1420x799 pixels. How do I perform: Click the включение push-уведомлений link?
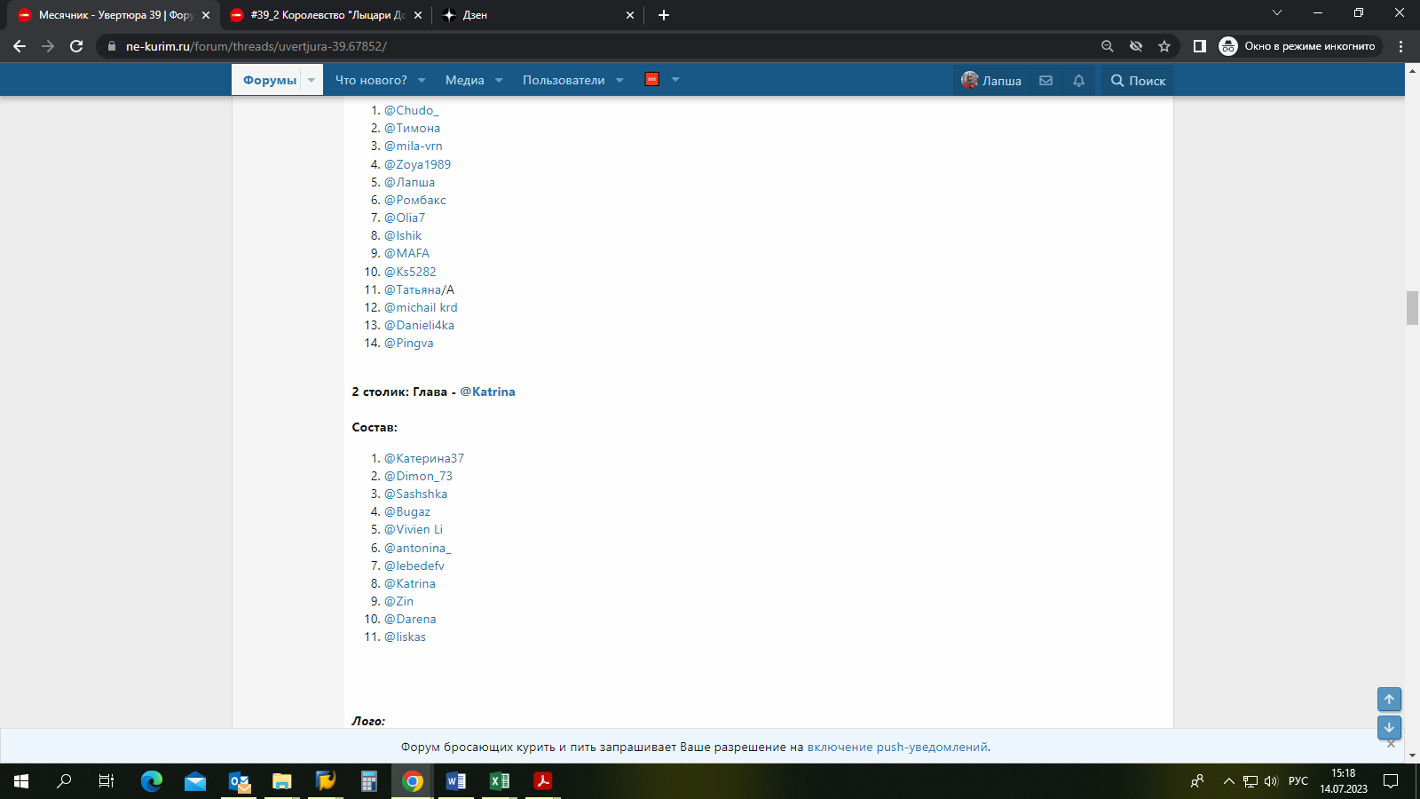pyautogui.click(x=897, y=747)
